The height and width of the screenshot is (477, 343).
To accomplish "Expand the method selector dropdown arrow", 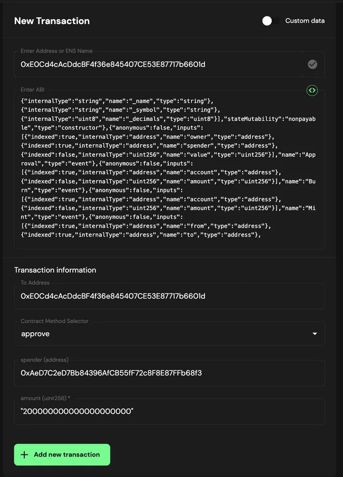I will [x=315, y=334].
